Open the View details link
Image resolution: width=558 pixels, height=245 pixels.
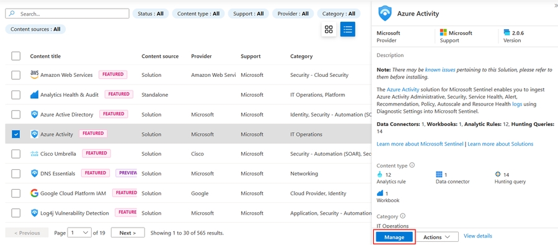pyautogui.click(x=478, y=236)
